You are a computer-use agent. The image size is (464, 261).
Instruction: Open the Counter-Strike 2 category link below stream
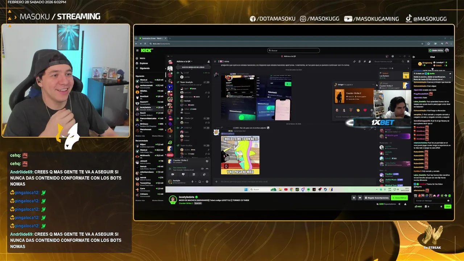tap(186, 203)
